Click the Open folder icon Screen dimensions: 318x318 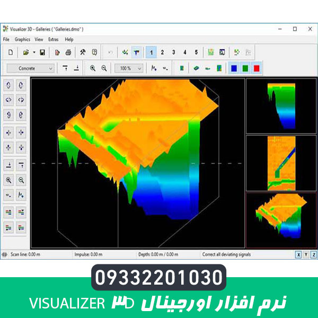26,52
